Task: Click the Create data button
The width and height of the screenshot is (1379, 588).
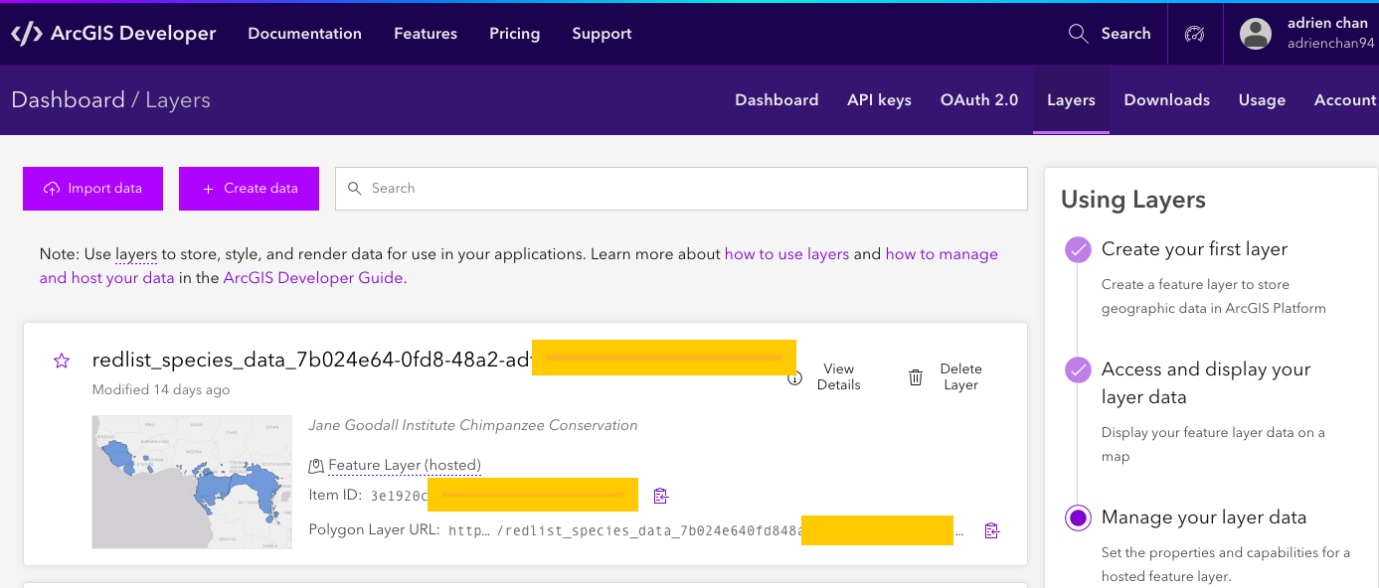Action: 249,189
